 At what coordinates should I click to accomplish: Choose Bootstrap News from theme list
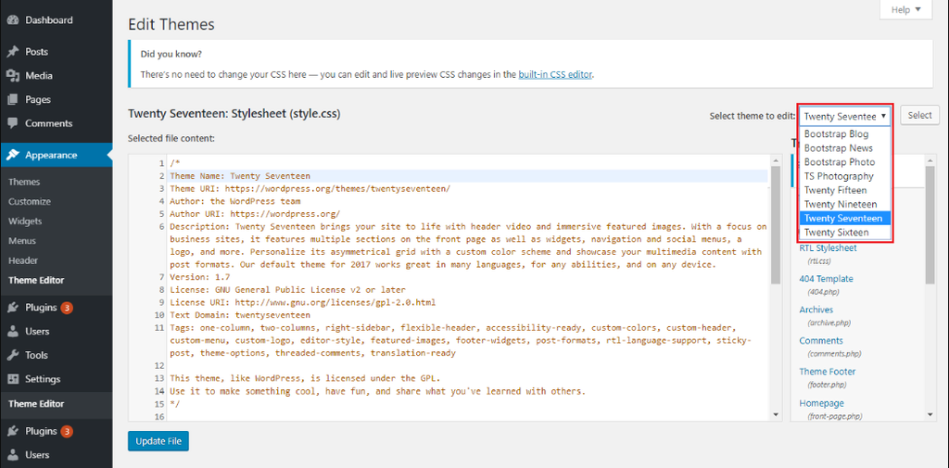845,147
